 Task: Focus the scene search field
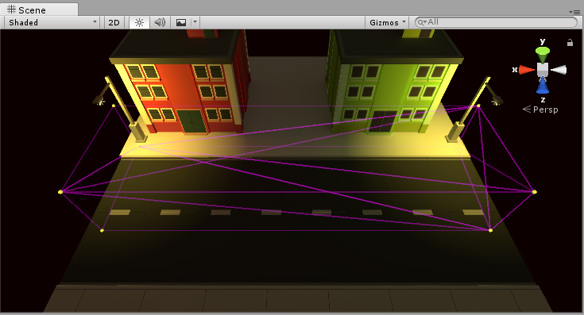click(496, 22)
